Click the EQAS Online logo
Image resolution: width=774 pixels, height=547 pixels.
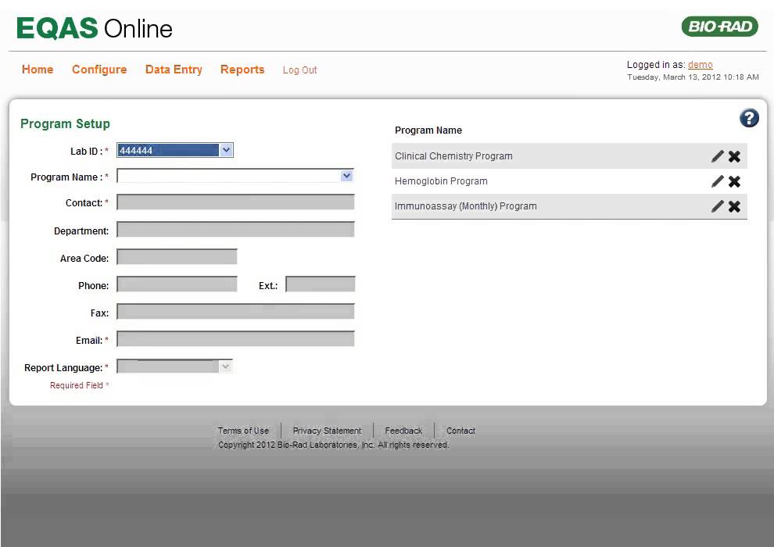[x=95, y=28]
